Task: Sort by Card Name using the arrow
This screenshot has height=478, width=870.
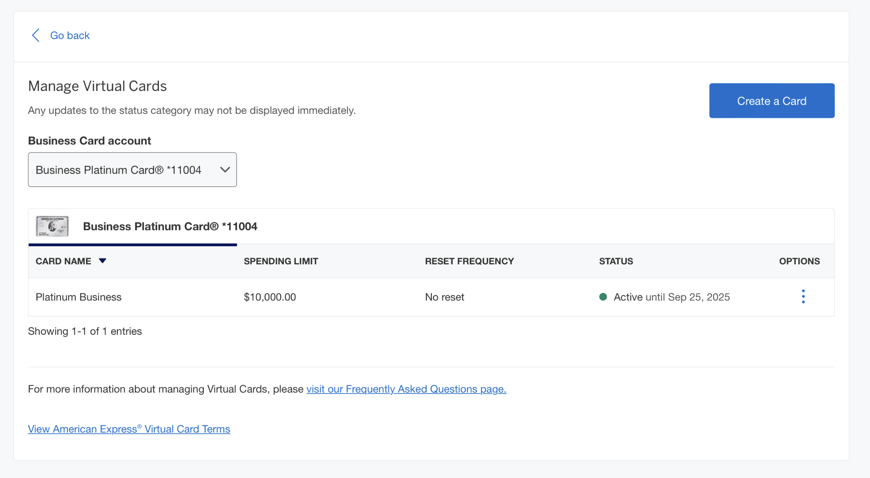Action: click(x=103, y=261)
